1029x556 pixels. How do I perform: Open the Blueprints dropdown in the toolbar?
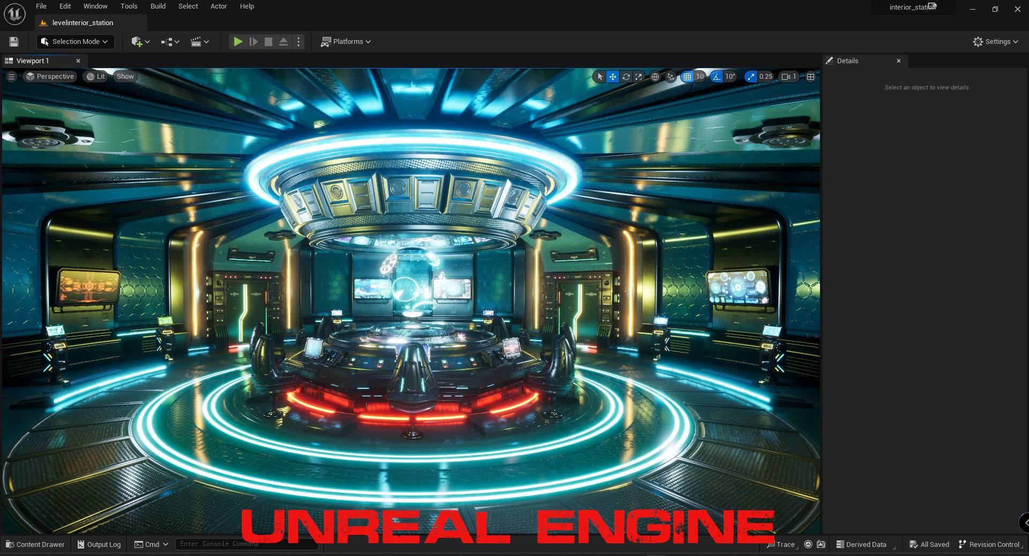170,42
